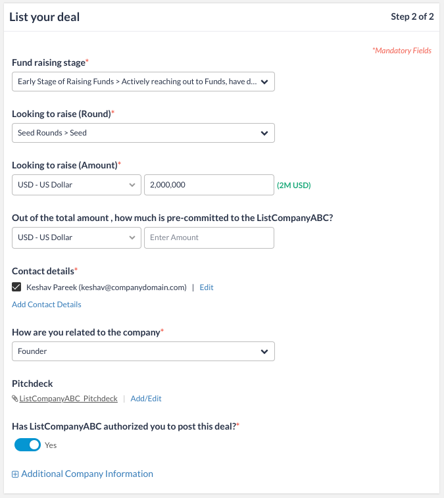Click the Yes label beside the toggle
This screenshot has width=444, height=498.
click(x=51, y=445)
